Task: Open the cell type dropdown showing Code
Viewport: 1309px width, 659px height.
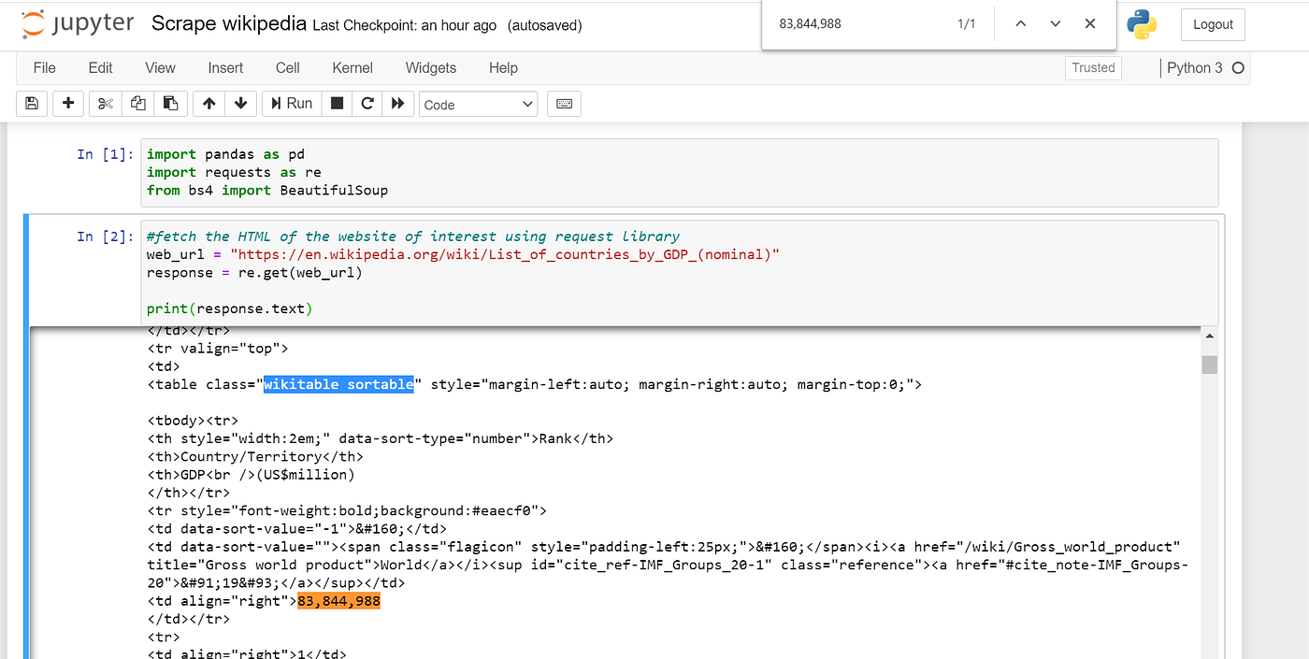Action: click(478, 103)
